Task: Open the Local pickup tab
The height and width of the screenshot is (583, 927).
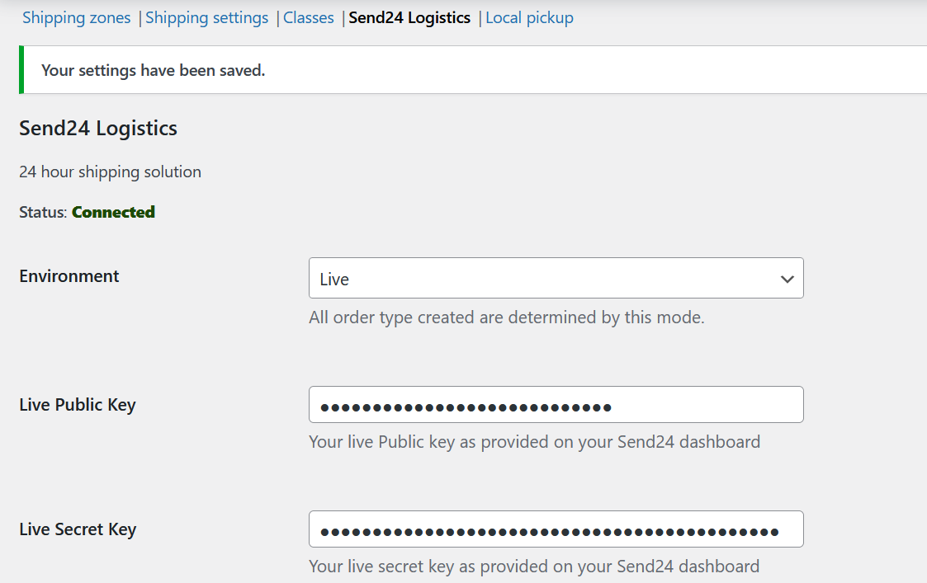Action: pyautogui.click(x=529, y=17)
